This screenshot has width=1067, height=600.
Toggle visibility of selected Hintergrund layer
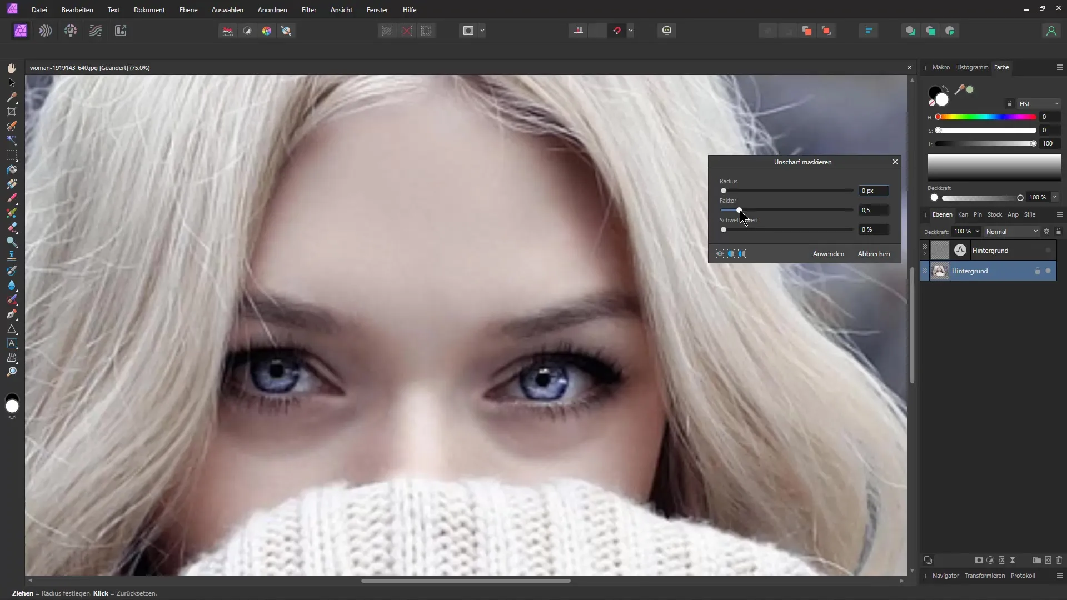[x=1048, y=271]
